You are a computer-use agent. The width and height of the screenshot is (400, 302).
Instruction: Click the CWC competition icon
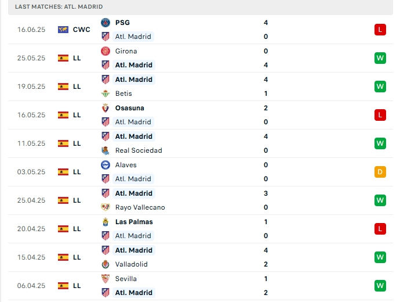[63, 30]
